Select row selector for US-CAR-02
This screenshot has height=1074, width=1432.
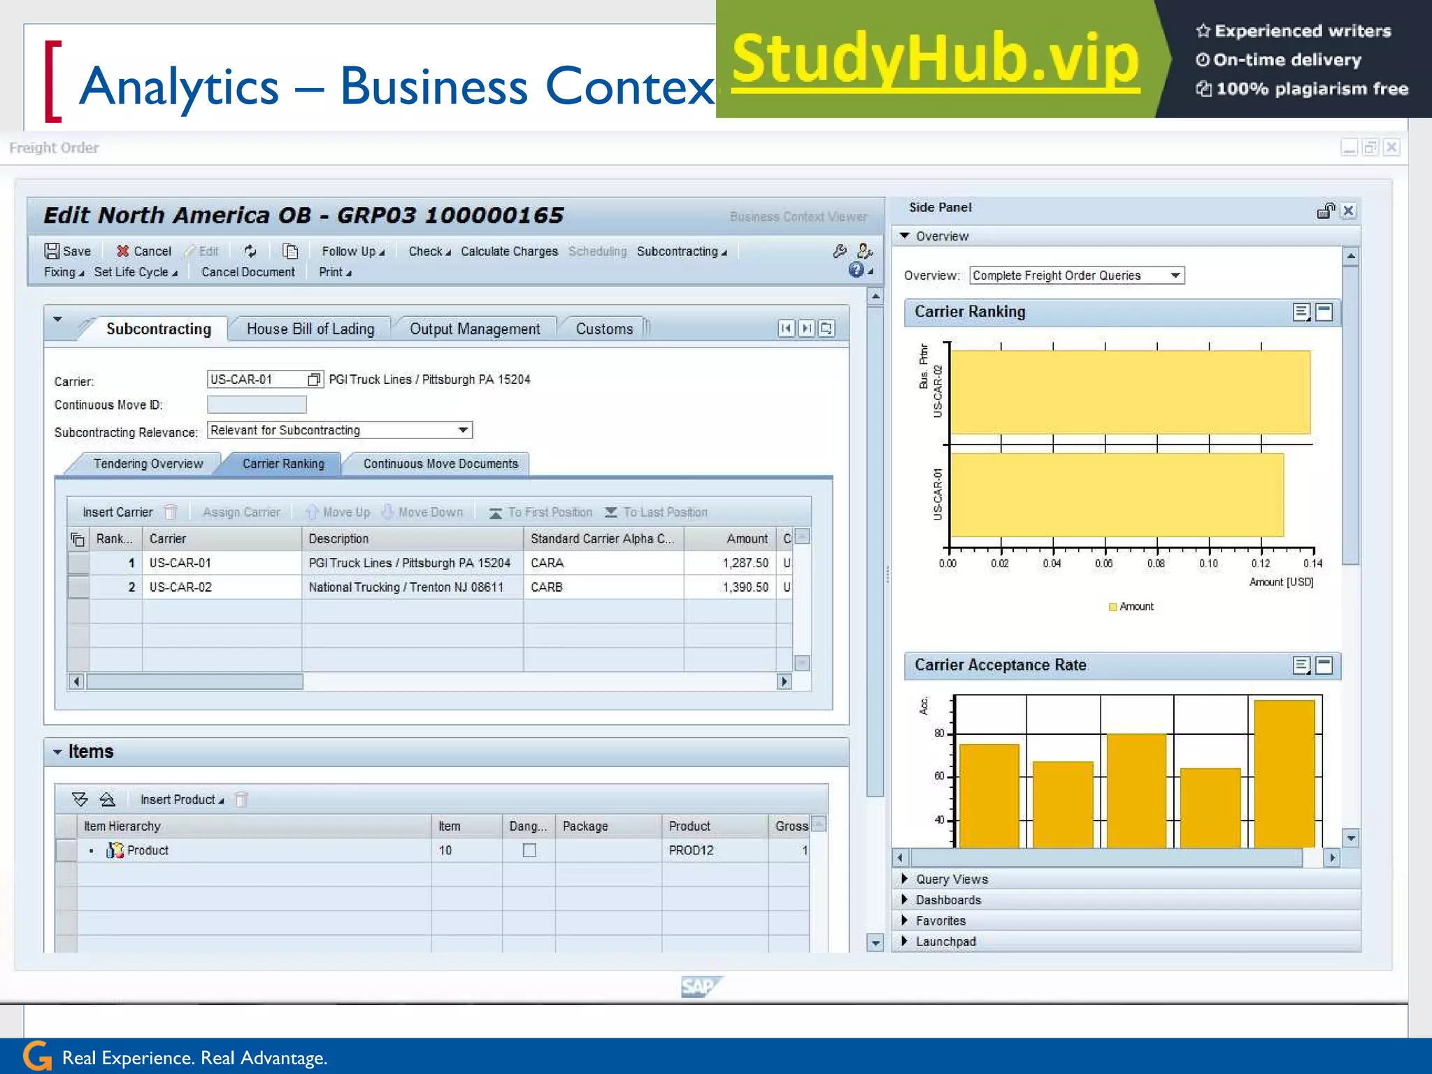[78, 587]
